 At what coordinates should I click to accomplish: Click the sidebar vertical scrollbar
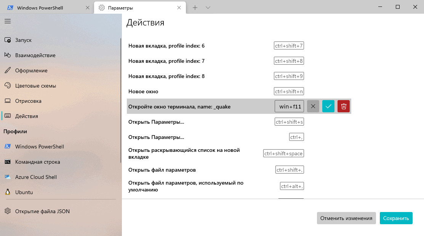[x=121, y=100]
